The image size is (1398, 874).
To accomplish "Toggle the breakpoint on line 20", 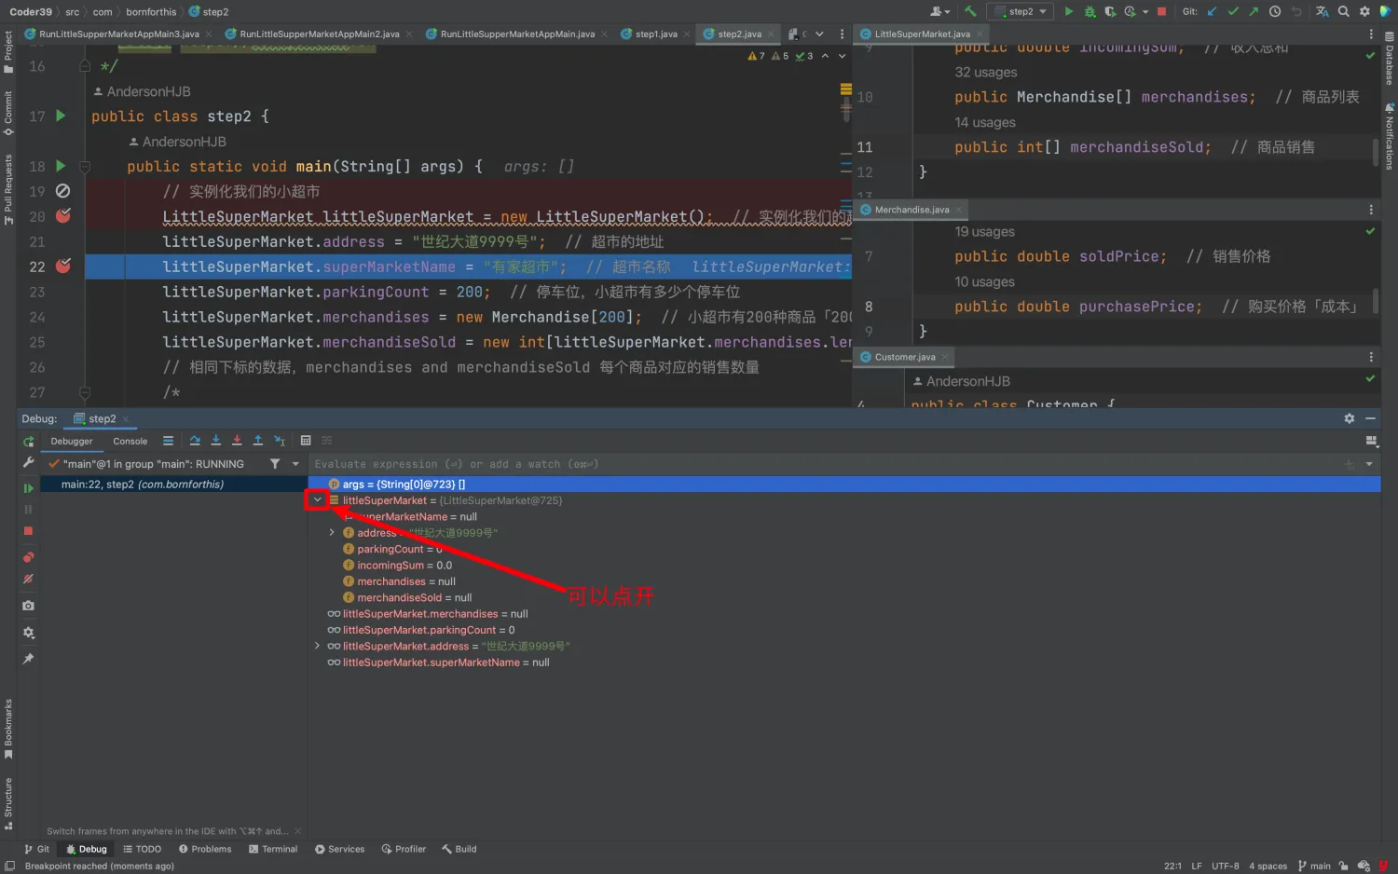I will 63,216.
